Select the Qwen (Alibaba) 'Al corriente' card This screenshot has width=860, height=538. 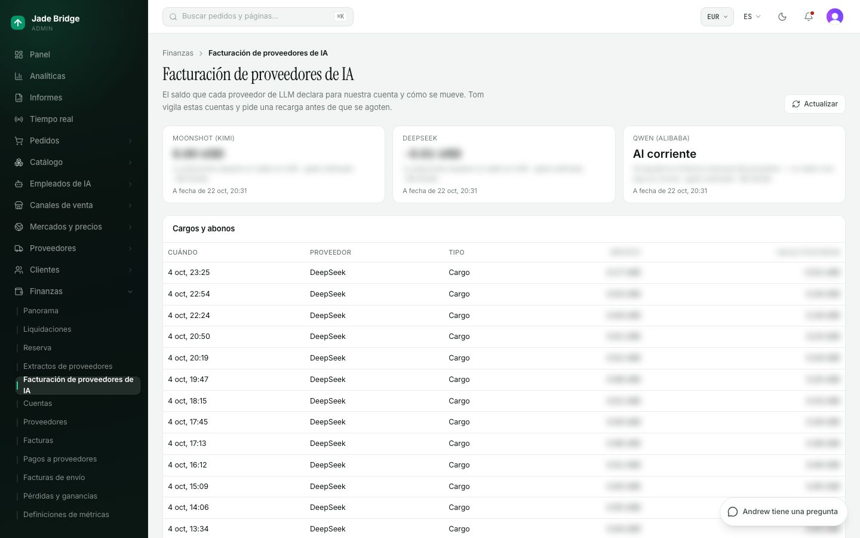point(734,164)
